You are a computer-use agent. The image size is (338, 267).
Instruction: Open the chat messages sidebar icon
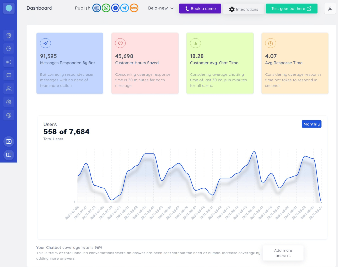coord(9,75)
